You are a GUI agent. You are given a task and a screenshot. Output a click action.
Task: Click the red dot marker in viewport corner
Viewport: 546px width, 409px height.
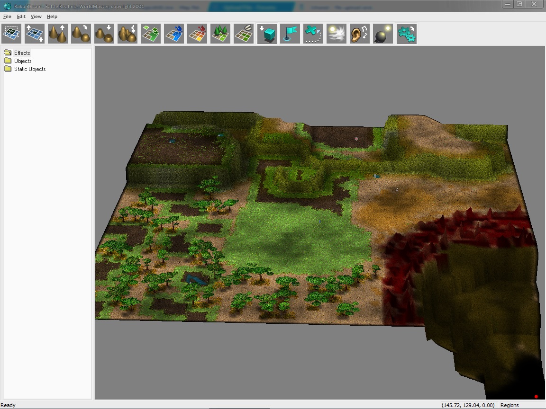tap(536, 397)
